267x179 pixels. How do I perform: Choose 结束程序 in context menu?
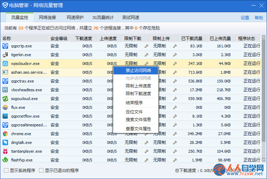click(x=136, y=102)
